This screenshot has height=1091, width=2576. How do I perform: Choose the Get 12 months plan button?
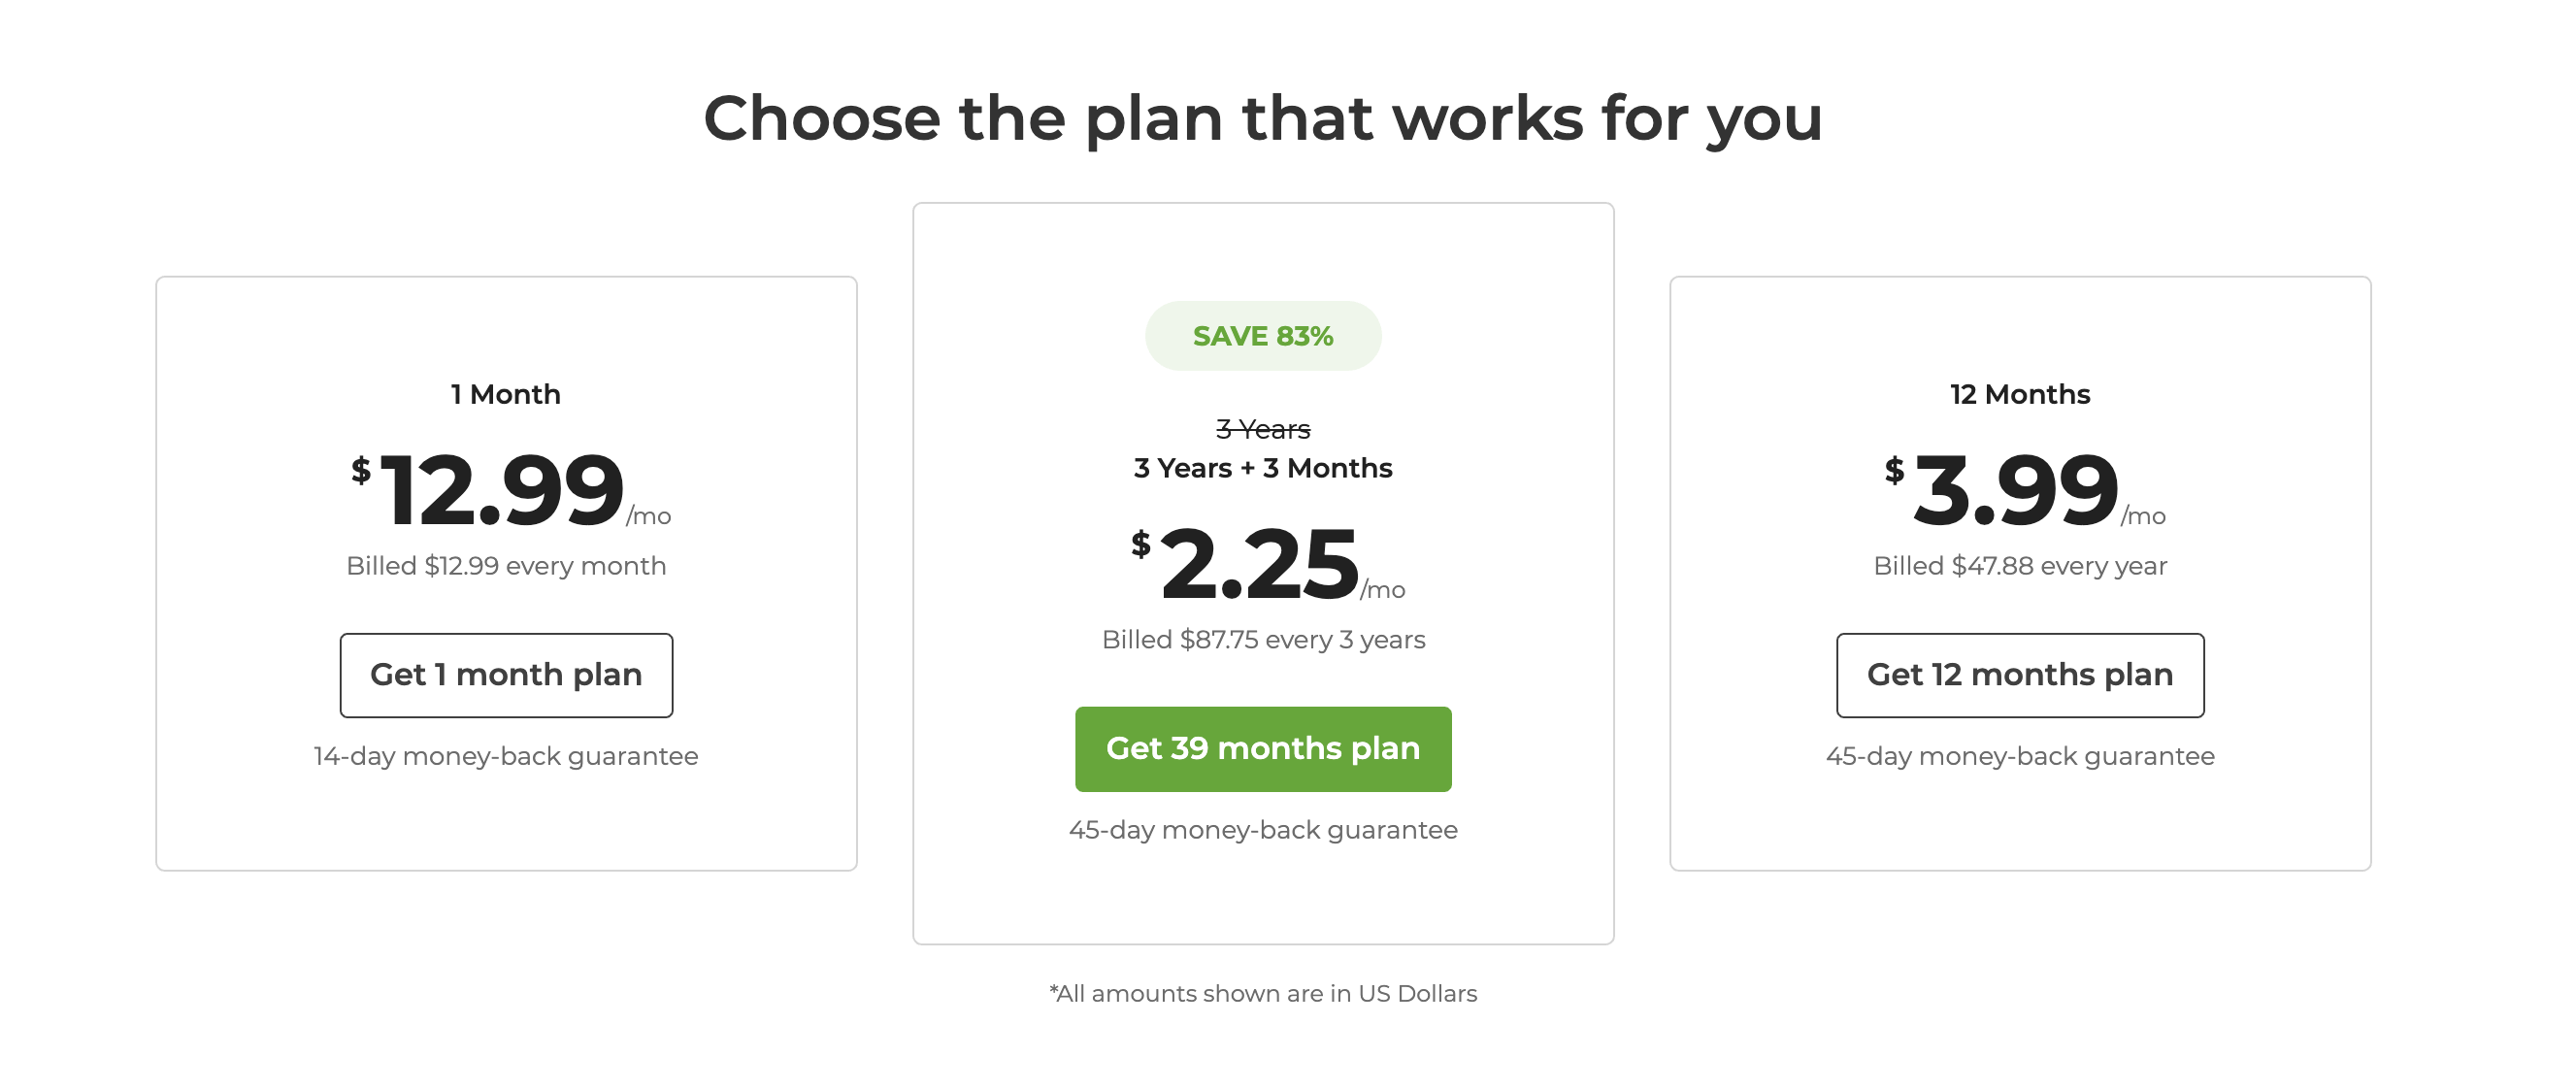pyautogui.click(x=2019, y=675)
